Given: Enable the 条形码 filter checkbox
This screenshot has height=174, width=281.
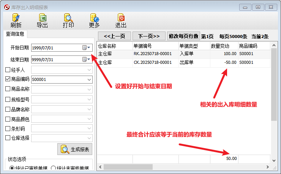Looking at the screenshot, I should pos(8,128).
